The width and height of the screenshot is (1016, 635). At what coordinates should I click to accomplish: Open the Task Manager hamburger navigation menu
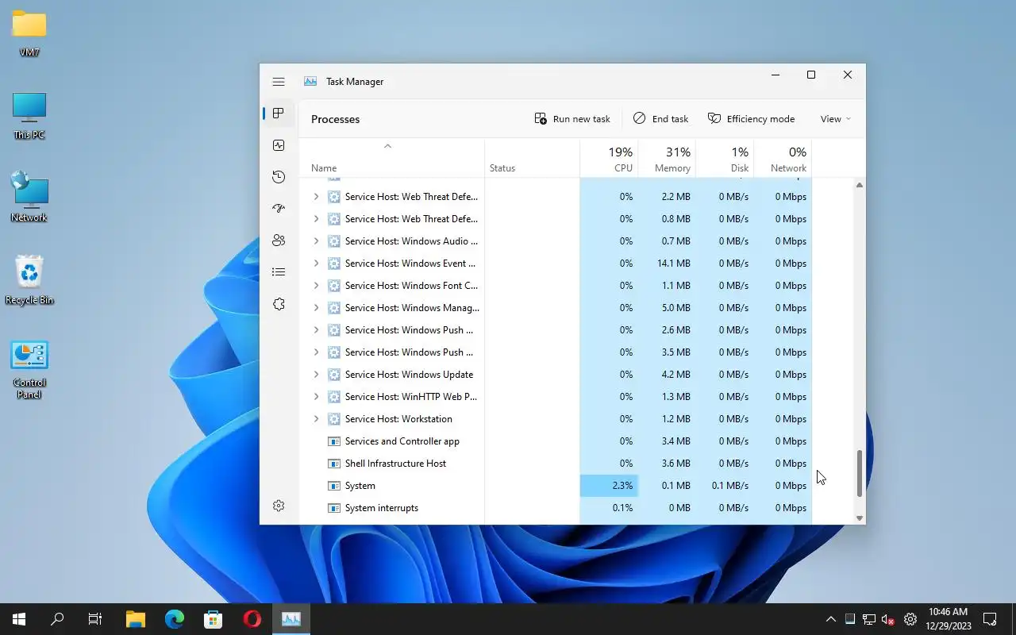click(x=279, y=82)
